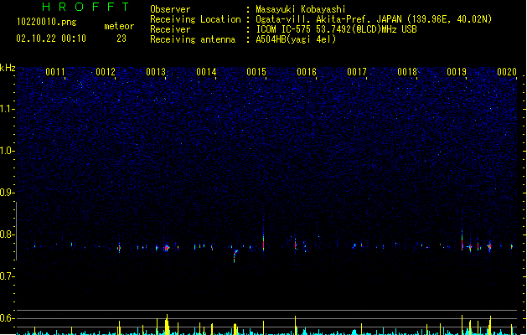Click time marker 0014
The width and height of the screenshot is (527, 335).
[x=206, y=72]
